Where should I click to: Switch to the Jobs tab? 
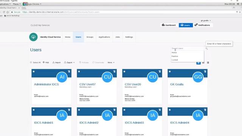click(x=118, y=37)
